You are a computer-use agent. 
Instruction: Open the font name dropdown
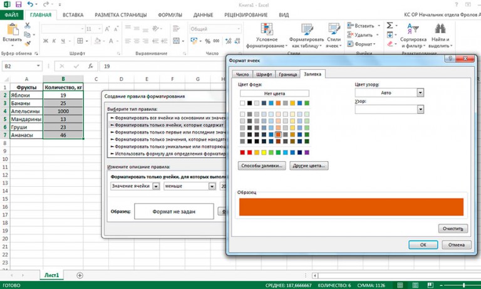pos(82,29)
